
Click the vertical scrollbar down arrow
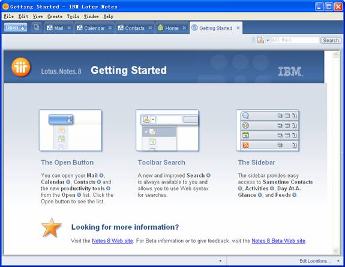coord(336,250)
